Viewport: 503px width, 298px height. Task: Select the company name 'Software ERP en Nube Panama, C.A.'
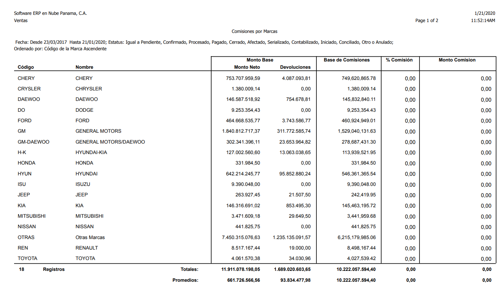[50, 13]
